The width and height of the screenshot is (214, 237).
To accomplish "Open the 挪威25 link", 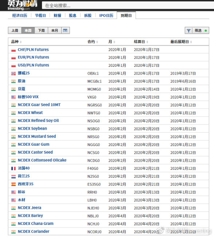I will [24, 73].
